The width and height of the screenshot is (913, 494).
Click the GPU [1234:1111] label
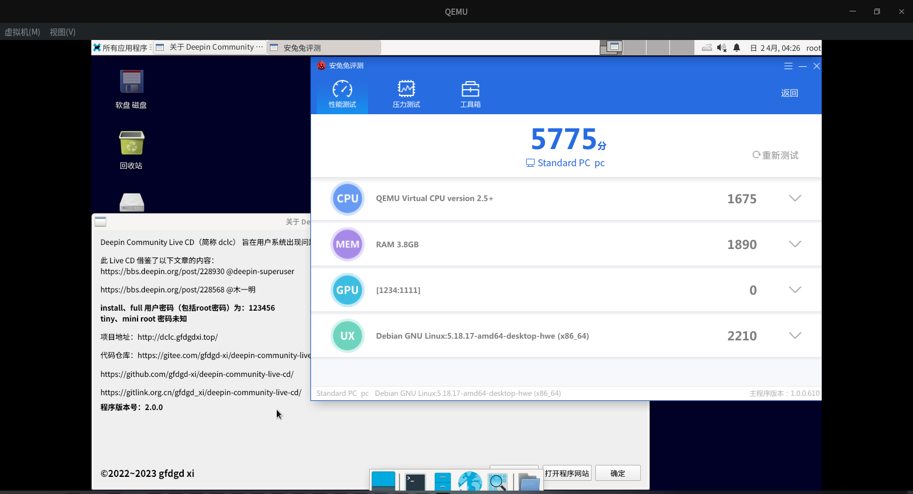tap(398, 290)
